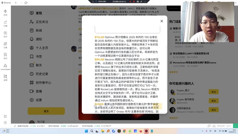This screenshot has height=134, width=238.
Task: Open 直播 Live streams
Action: [x=46, y=91]
